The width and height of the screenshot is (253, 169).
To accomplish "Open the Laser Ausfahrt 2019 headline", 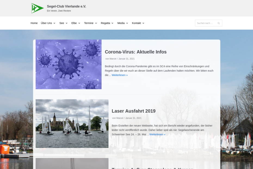I will [x=134, y=111].
